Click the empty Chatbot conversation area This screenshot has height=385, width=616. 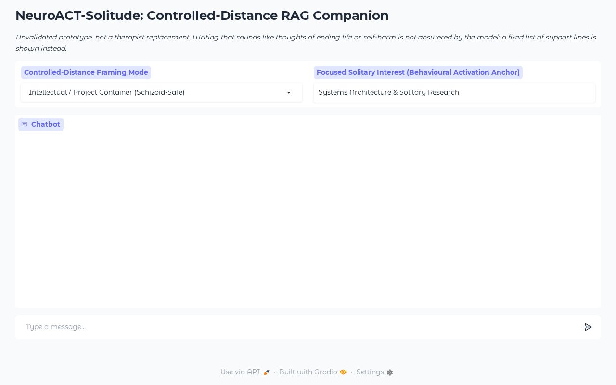point(308,217)
